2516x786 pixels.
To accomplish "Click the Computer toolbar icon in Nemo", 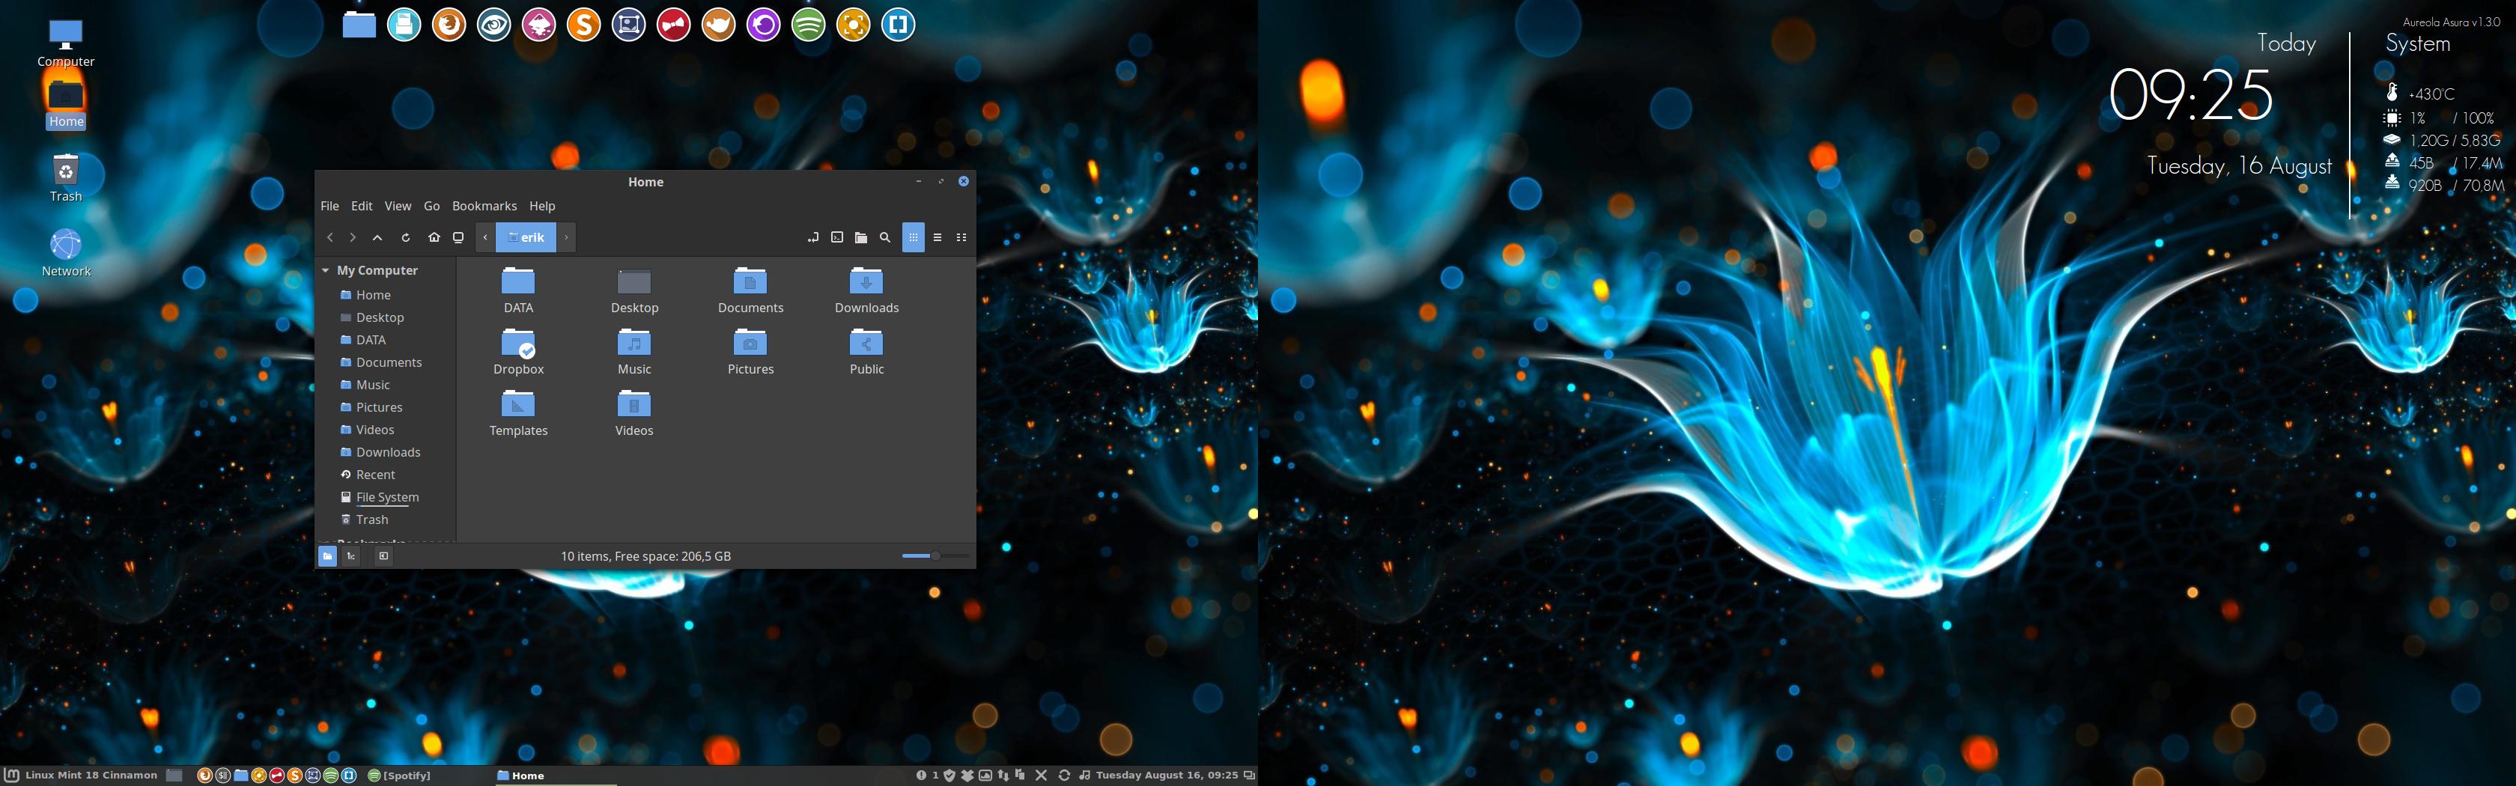I will point(458,237).
